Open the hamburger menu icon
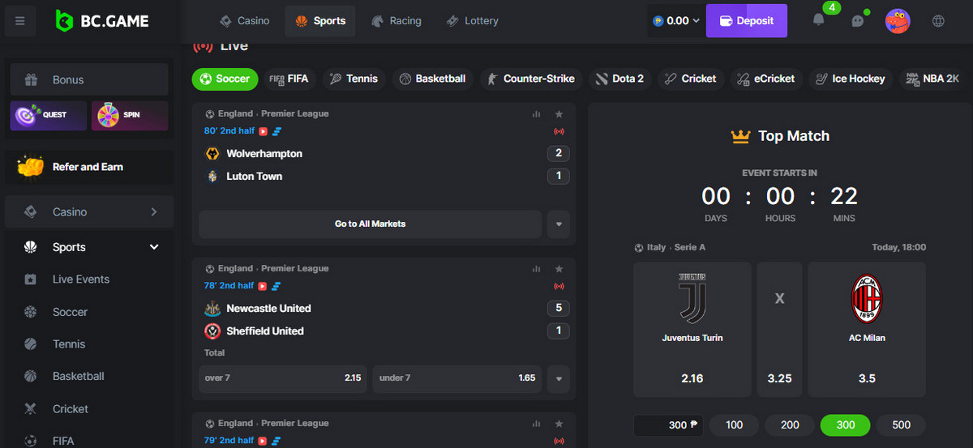 click(20, 21)
